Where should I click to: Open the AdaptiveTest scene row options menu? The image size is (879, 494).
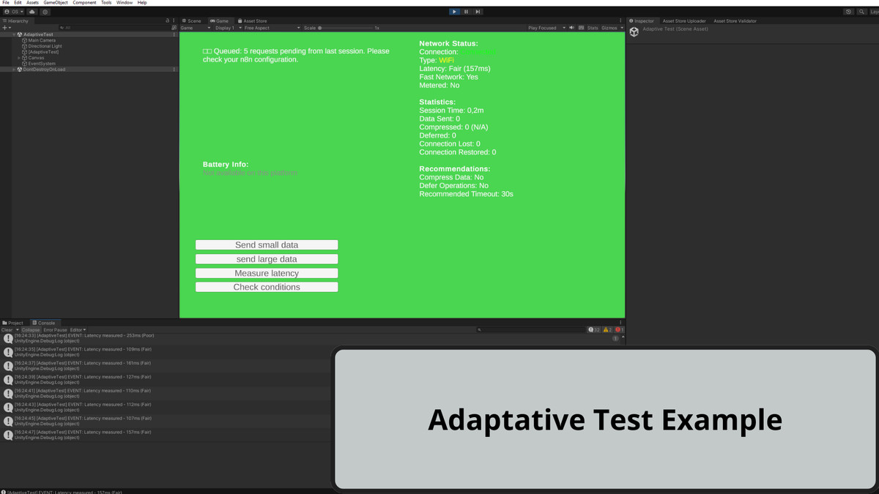pos(174,34)
